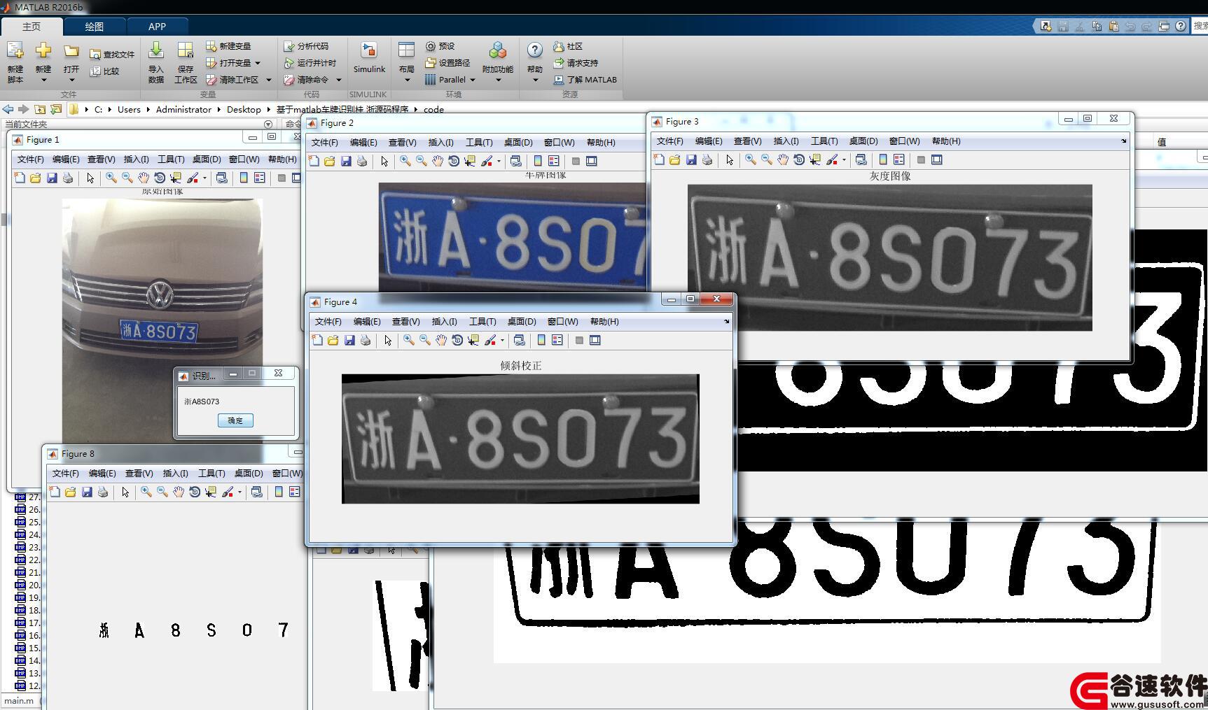
Task: Click Administrator in the folder path
Action: point(183,109)
